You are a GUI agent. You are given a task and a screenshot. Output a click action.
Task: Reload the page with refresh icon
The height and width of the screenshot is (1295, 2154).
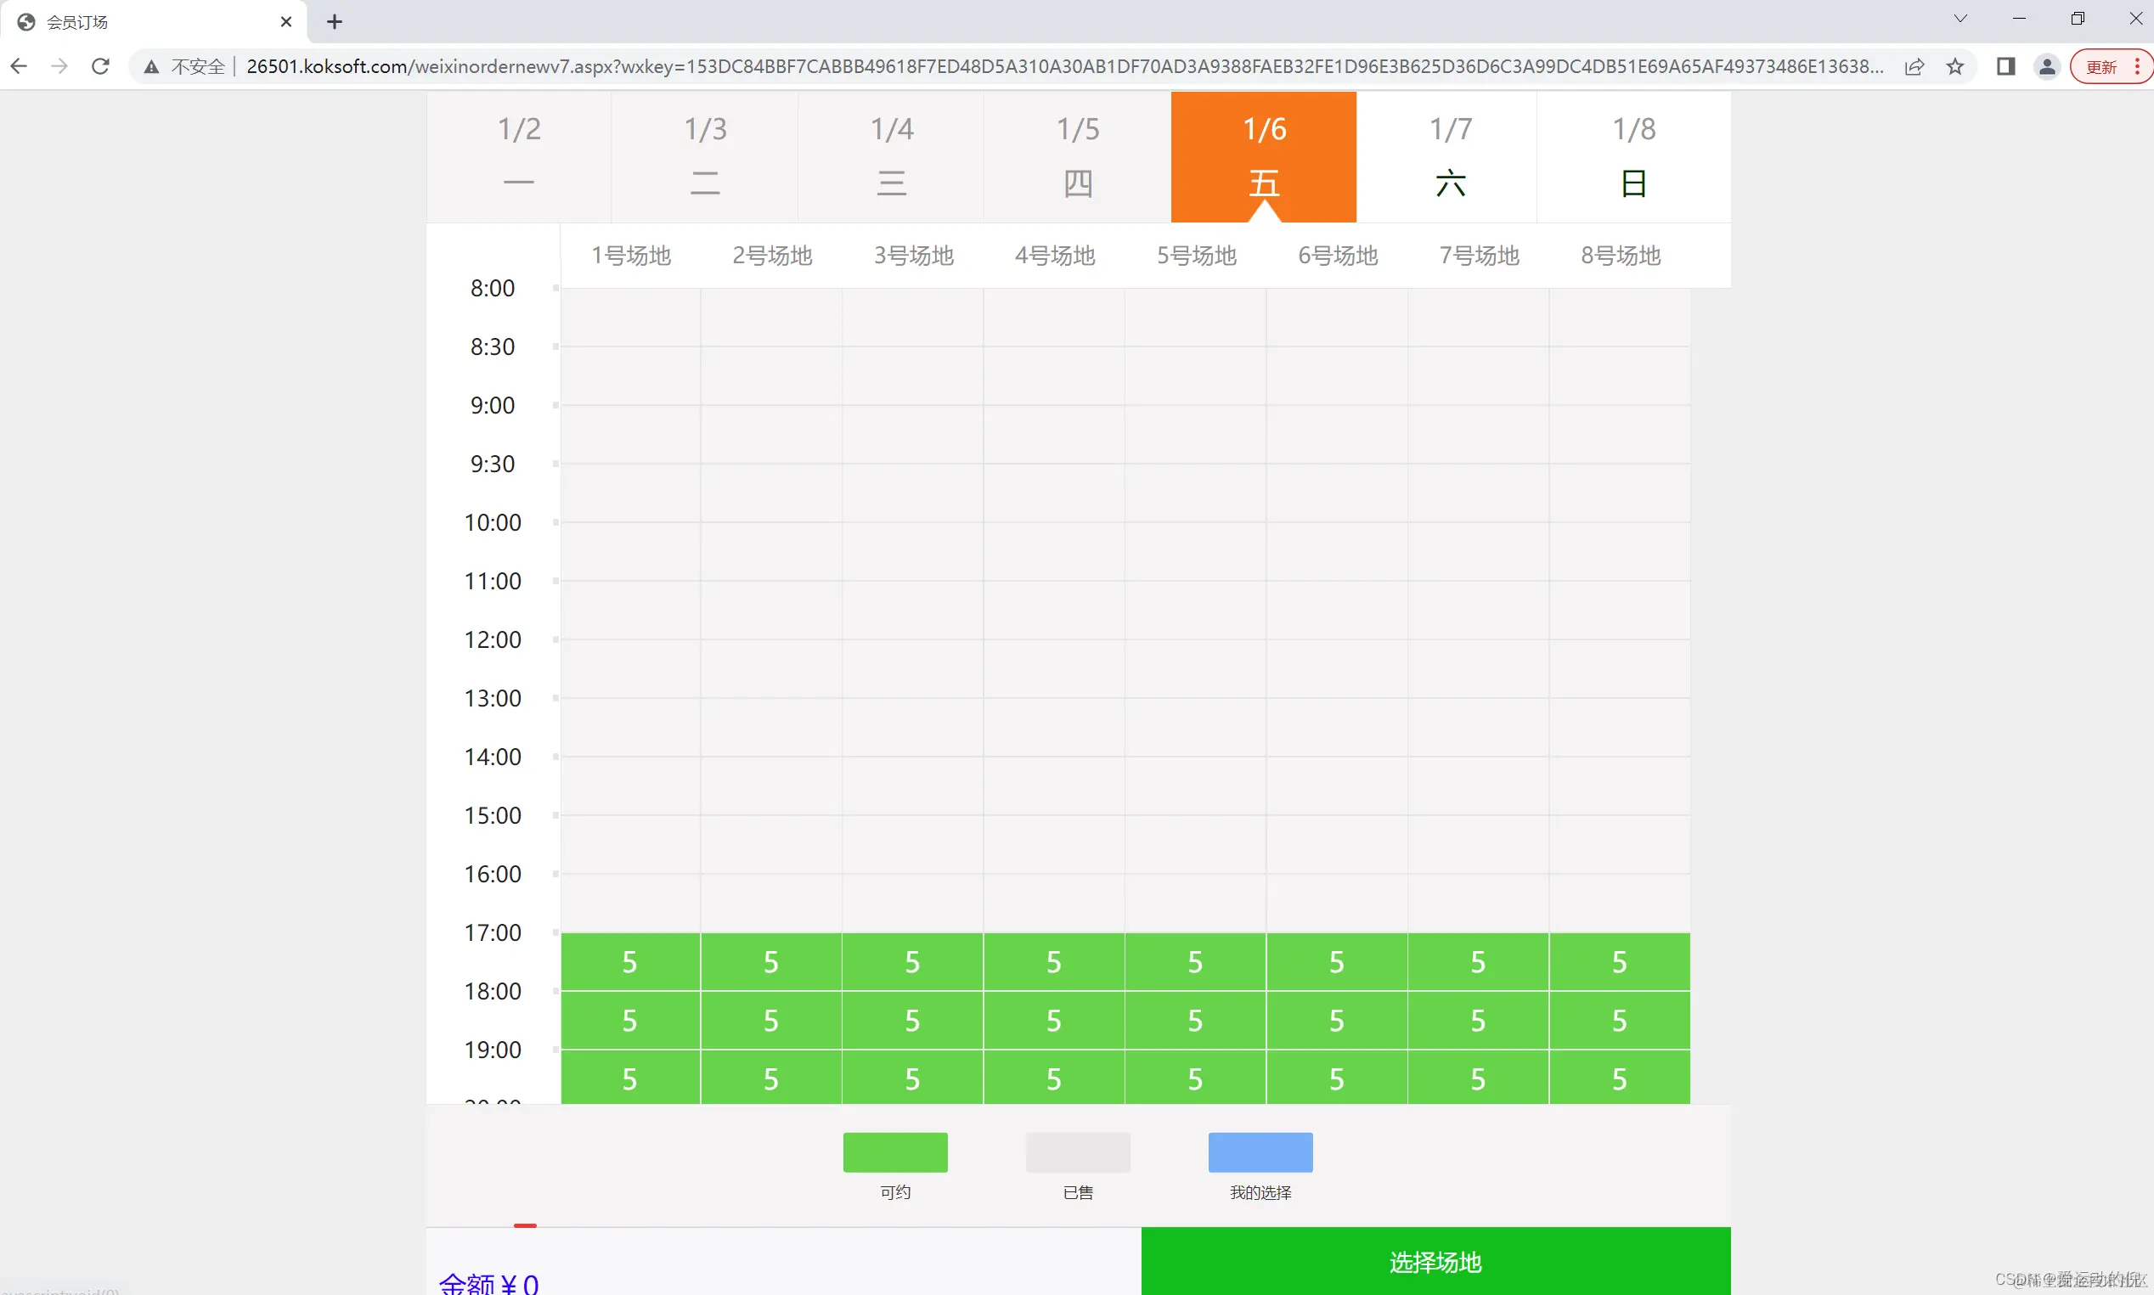100,66
